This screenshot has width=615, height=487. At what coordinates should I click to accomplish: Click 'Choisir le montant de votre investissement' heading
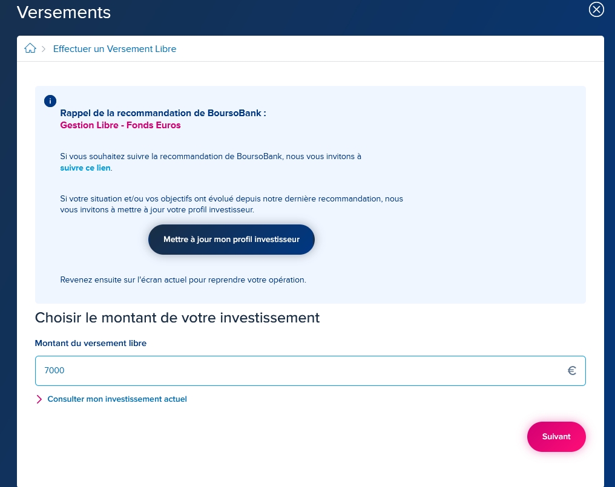177,318
